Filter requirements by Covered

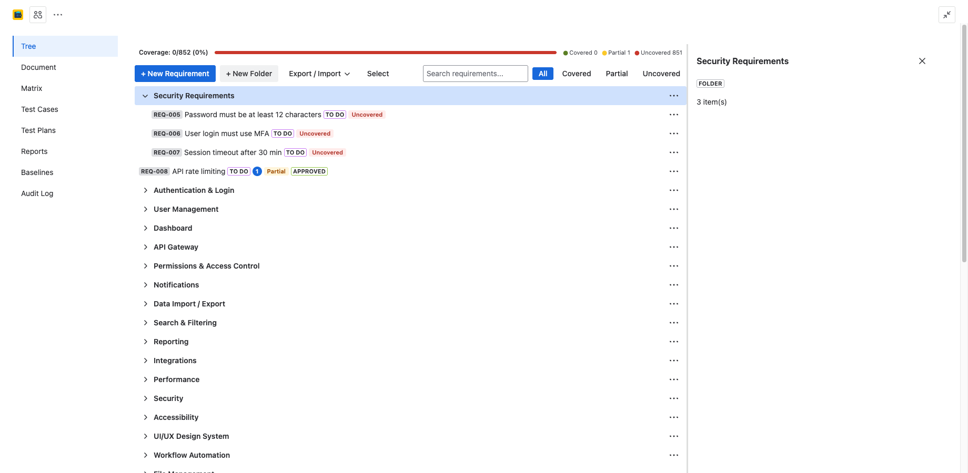click(576, 74)
